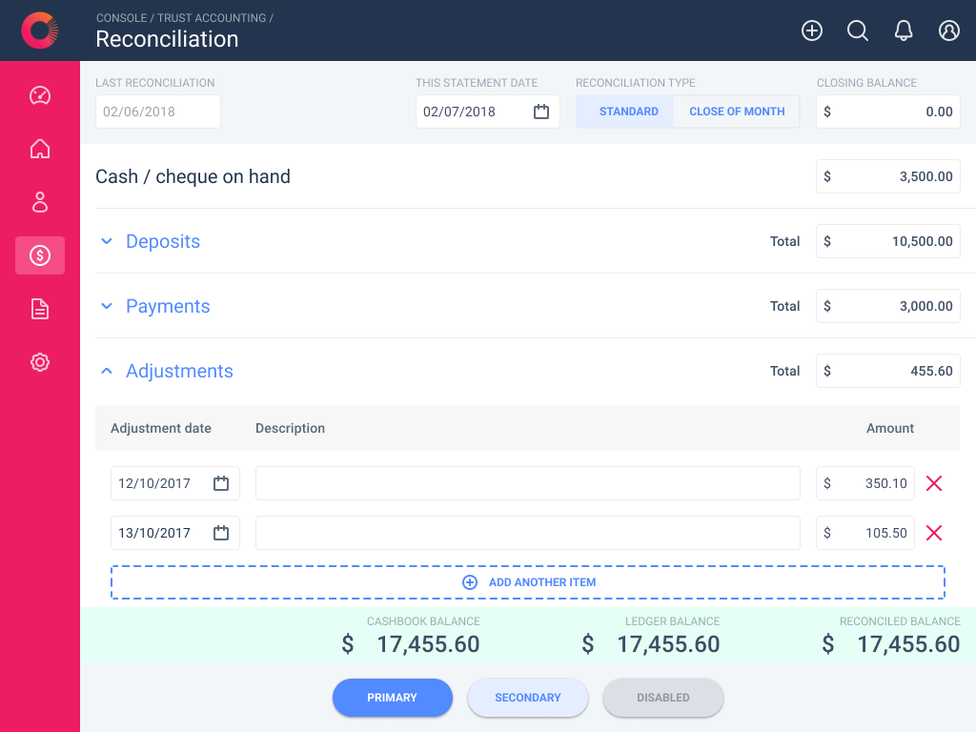
Task: Edit the 13/10/2017 adjustment date field
Action: tap(175, 533)
